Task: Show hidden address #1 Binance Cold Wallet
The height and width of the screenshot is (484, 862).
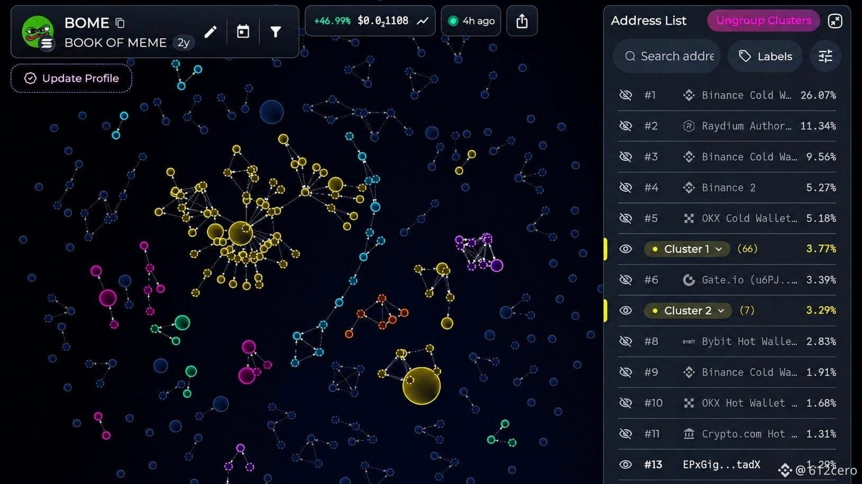Action: [x=626, y=95]
